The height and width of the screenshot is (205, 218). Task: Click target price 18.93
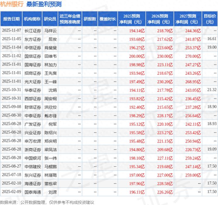coord(212,124)
